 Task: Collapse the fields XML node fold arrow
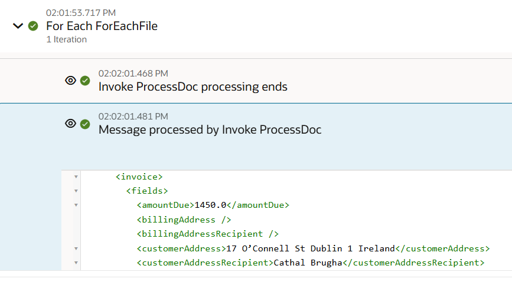tap(76, 191)
